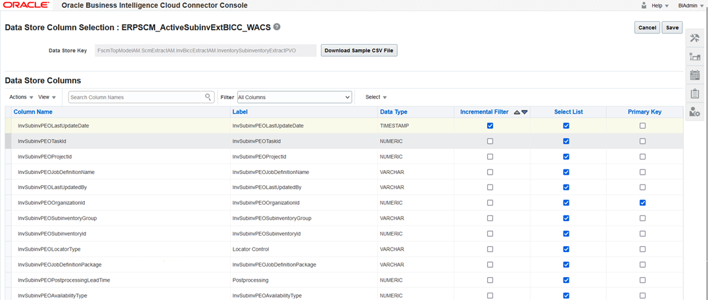Uncheck Select List for InvSubinvPEOLocatorType
Image resolution: width=708 pixels, height=300 pixels.
click(566, 249)
